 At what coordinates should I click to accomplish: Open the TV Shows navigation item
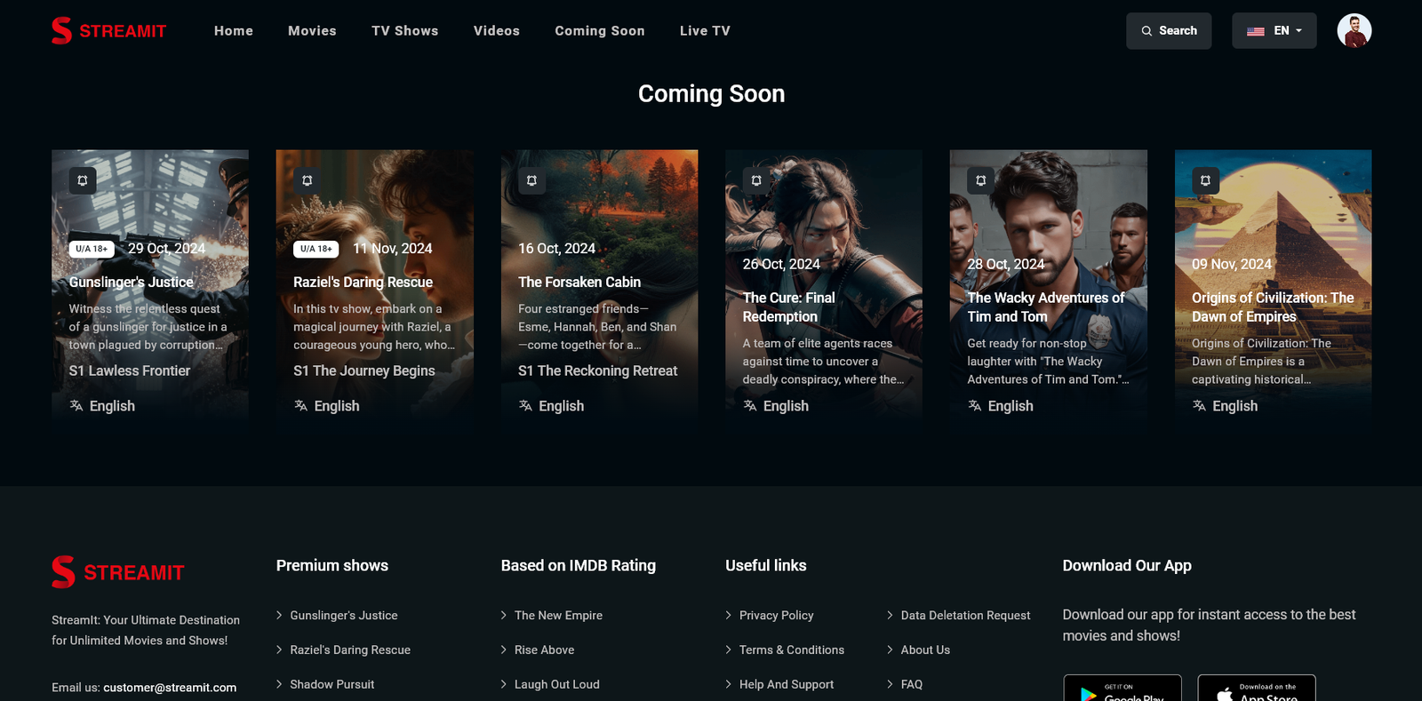[x=404, y=31]
